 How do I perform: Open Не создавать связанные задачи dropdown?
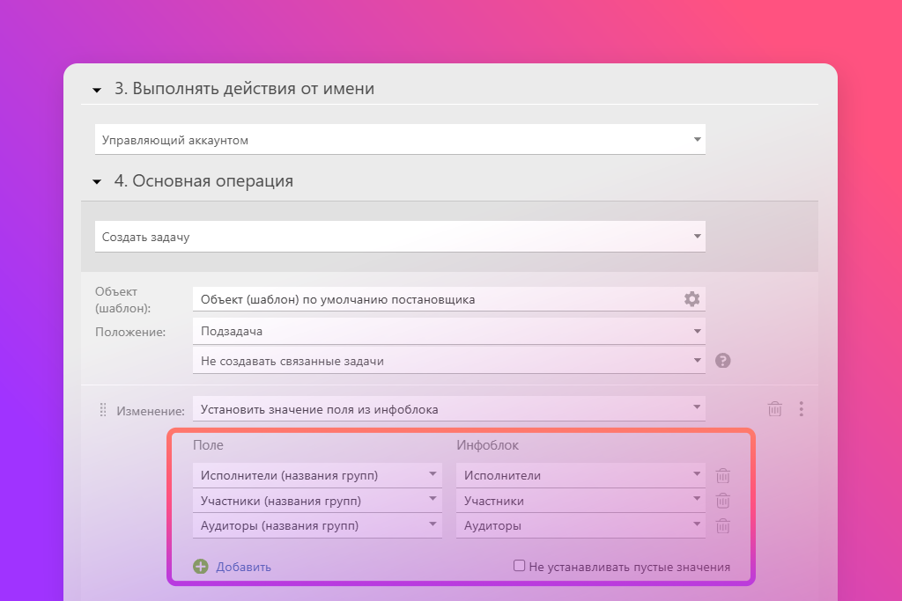(448, 361)
